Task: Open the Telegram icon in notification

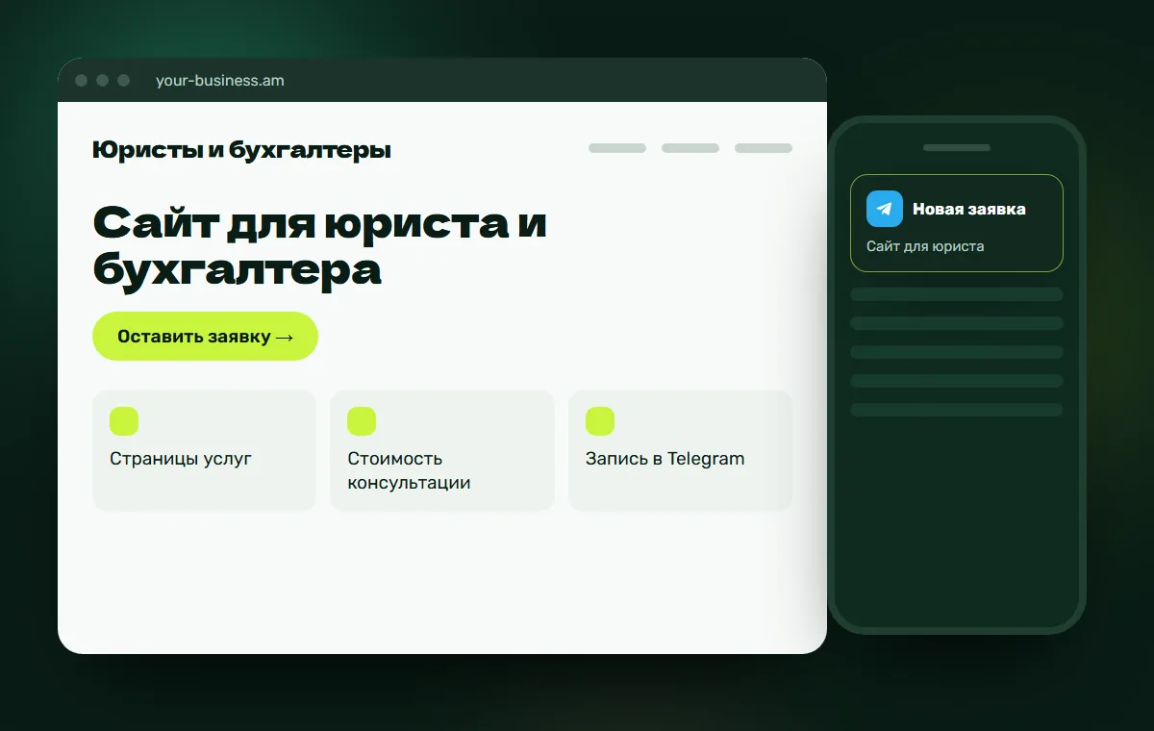Action: (885, 209)
